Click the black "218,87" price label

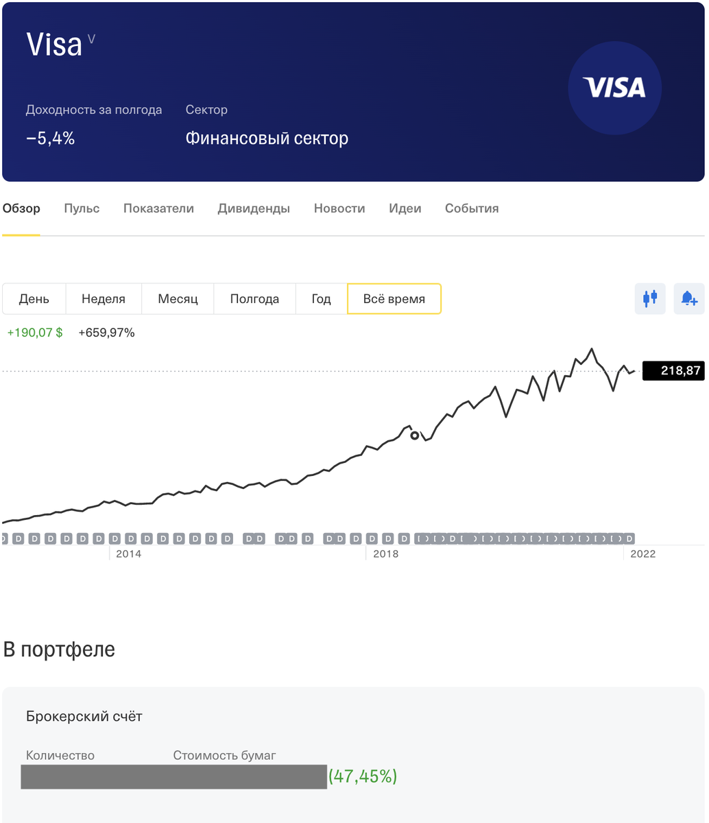[674, 370]
